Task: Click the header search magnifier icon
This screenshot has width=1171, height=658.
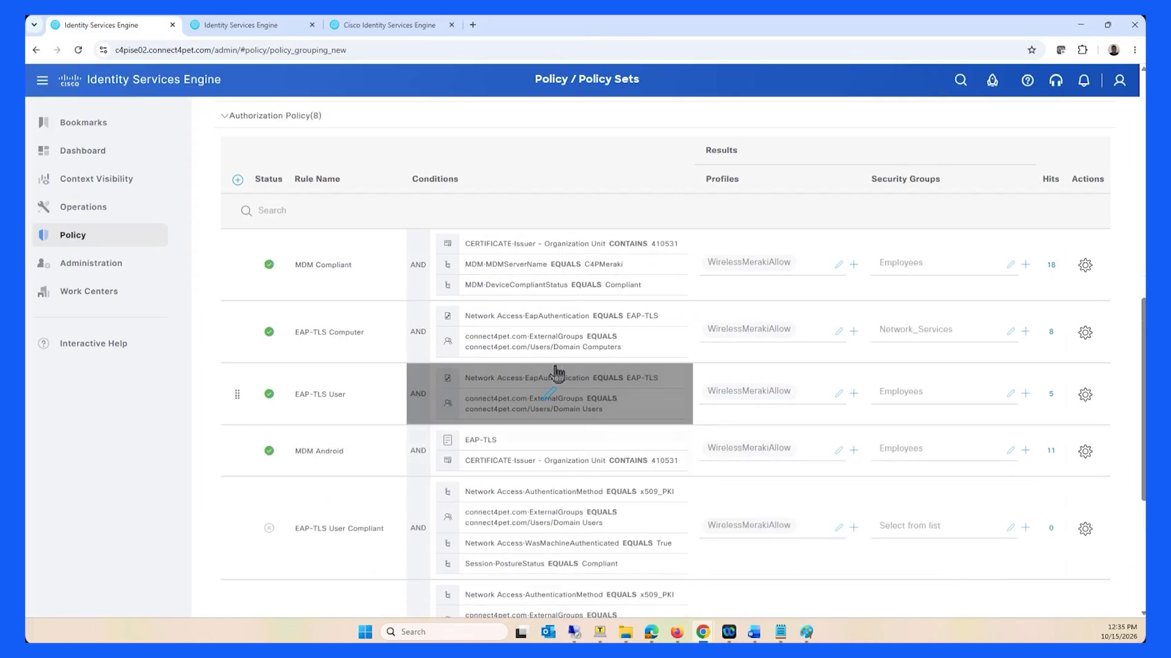Action: [961, 80]
